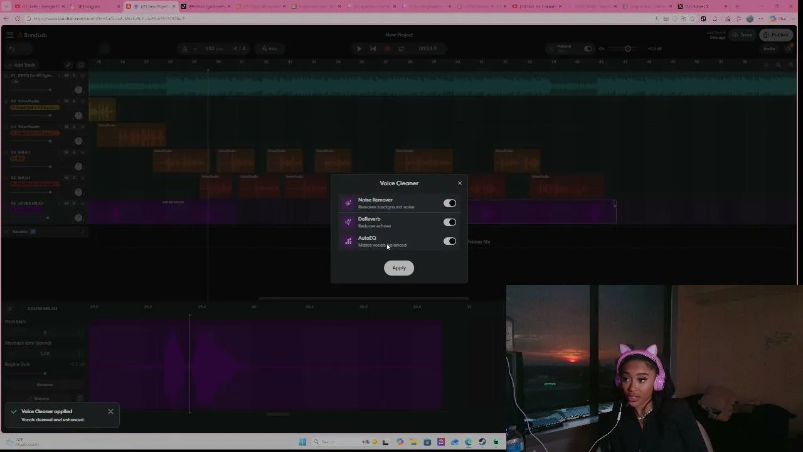Image resolution: width=803 pixels, height=452 pixels.
Task: Toggle the DeReverb switch
Action: point(450,222)
